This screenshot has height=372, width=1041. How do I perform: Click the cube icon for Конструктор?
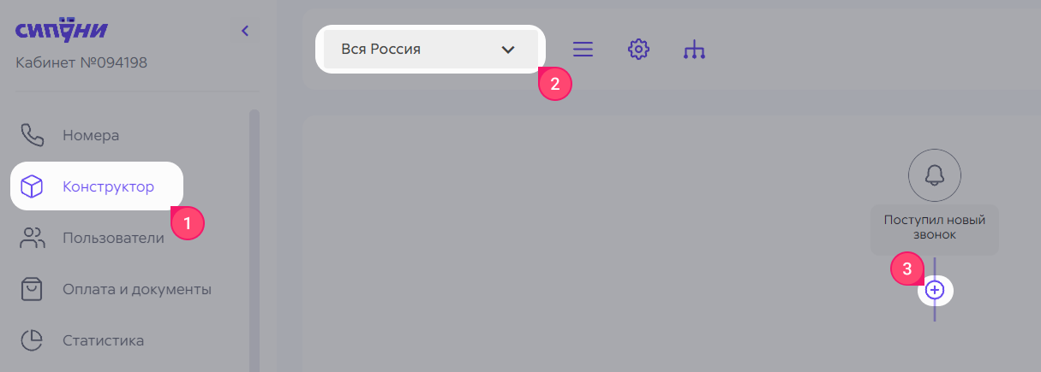pyautogui.click(x=32, y=186)
